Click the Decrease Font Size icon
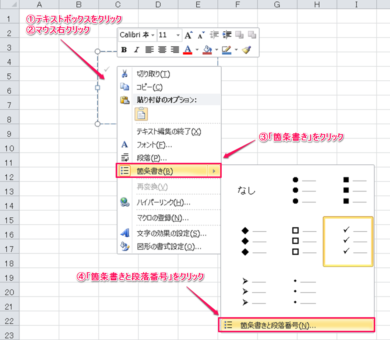 (201, 35)
